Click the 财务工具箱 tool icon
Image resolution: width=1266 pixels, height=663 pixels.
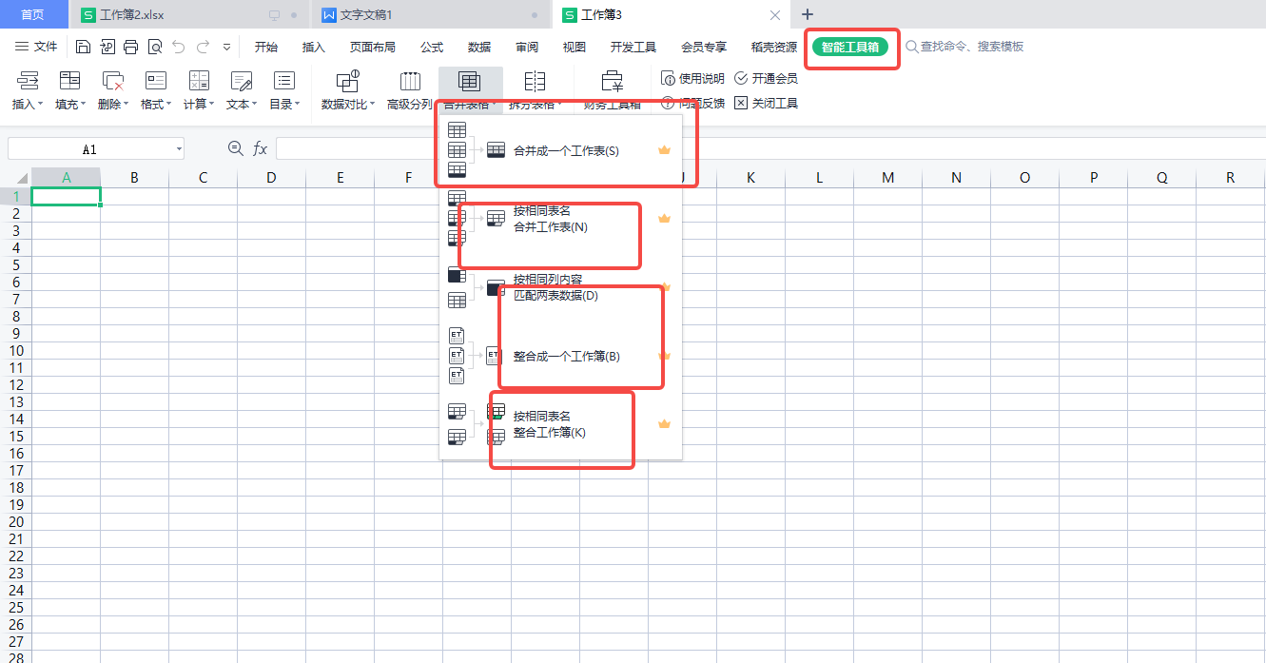(612, 81)
